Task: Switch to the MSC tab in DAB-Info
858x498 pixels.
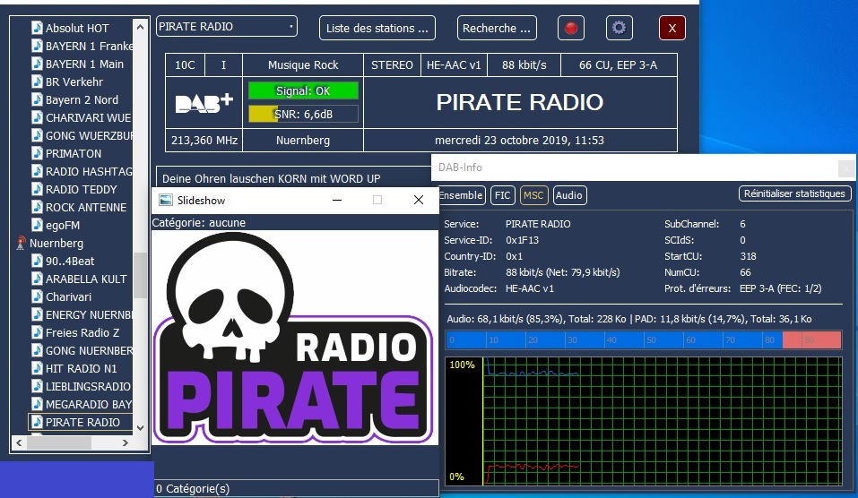Action: [533, 195]
